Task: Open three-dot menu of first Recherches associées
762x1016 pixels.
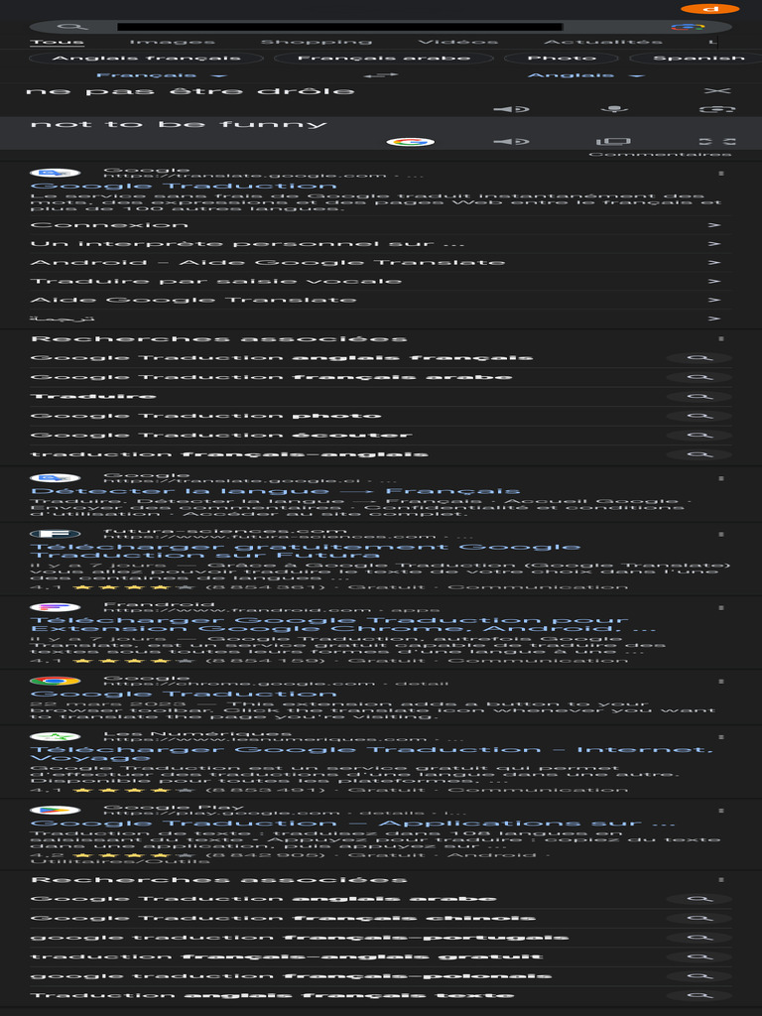Action: pyautogui.click(x=721, y=339)
